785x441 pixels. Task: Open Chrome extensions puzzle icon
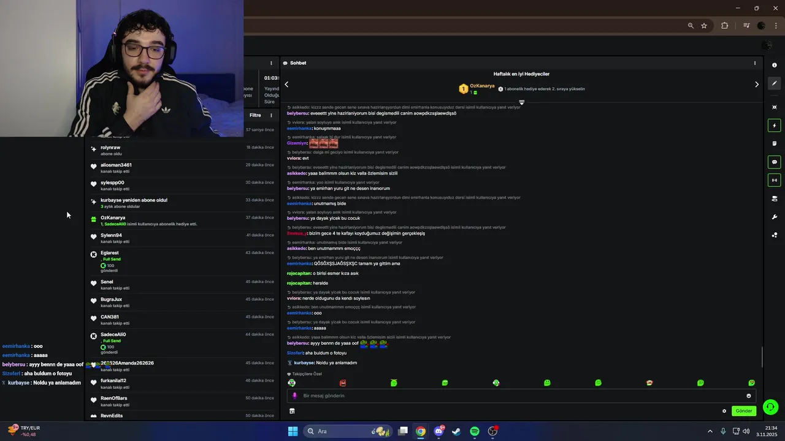pyautogui.click(x=725, y=26)
